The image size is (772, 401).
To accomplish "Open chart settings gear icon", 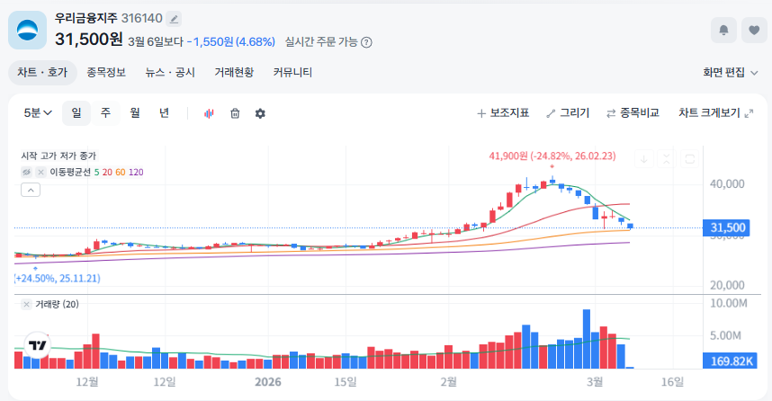I will [260, 113].
